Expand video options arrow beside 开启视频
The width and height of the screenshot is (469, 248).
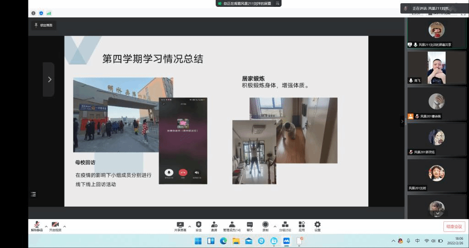point(65,226)
